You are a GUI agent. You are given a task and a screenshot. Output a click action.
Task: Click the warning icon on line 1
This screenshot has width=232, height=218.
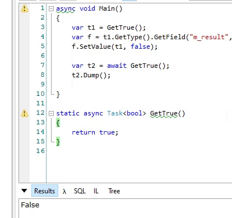25,8
